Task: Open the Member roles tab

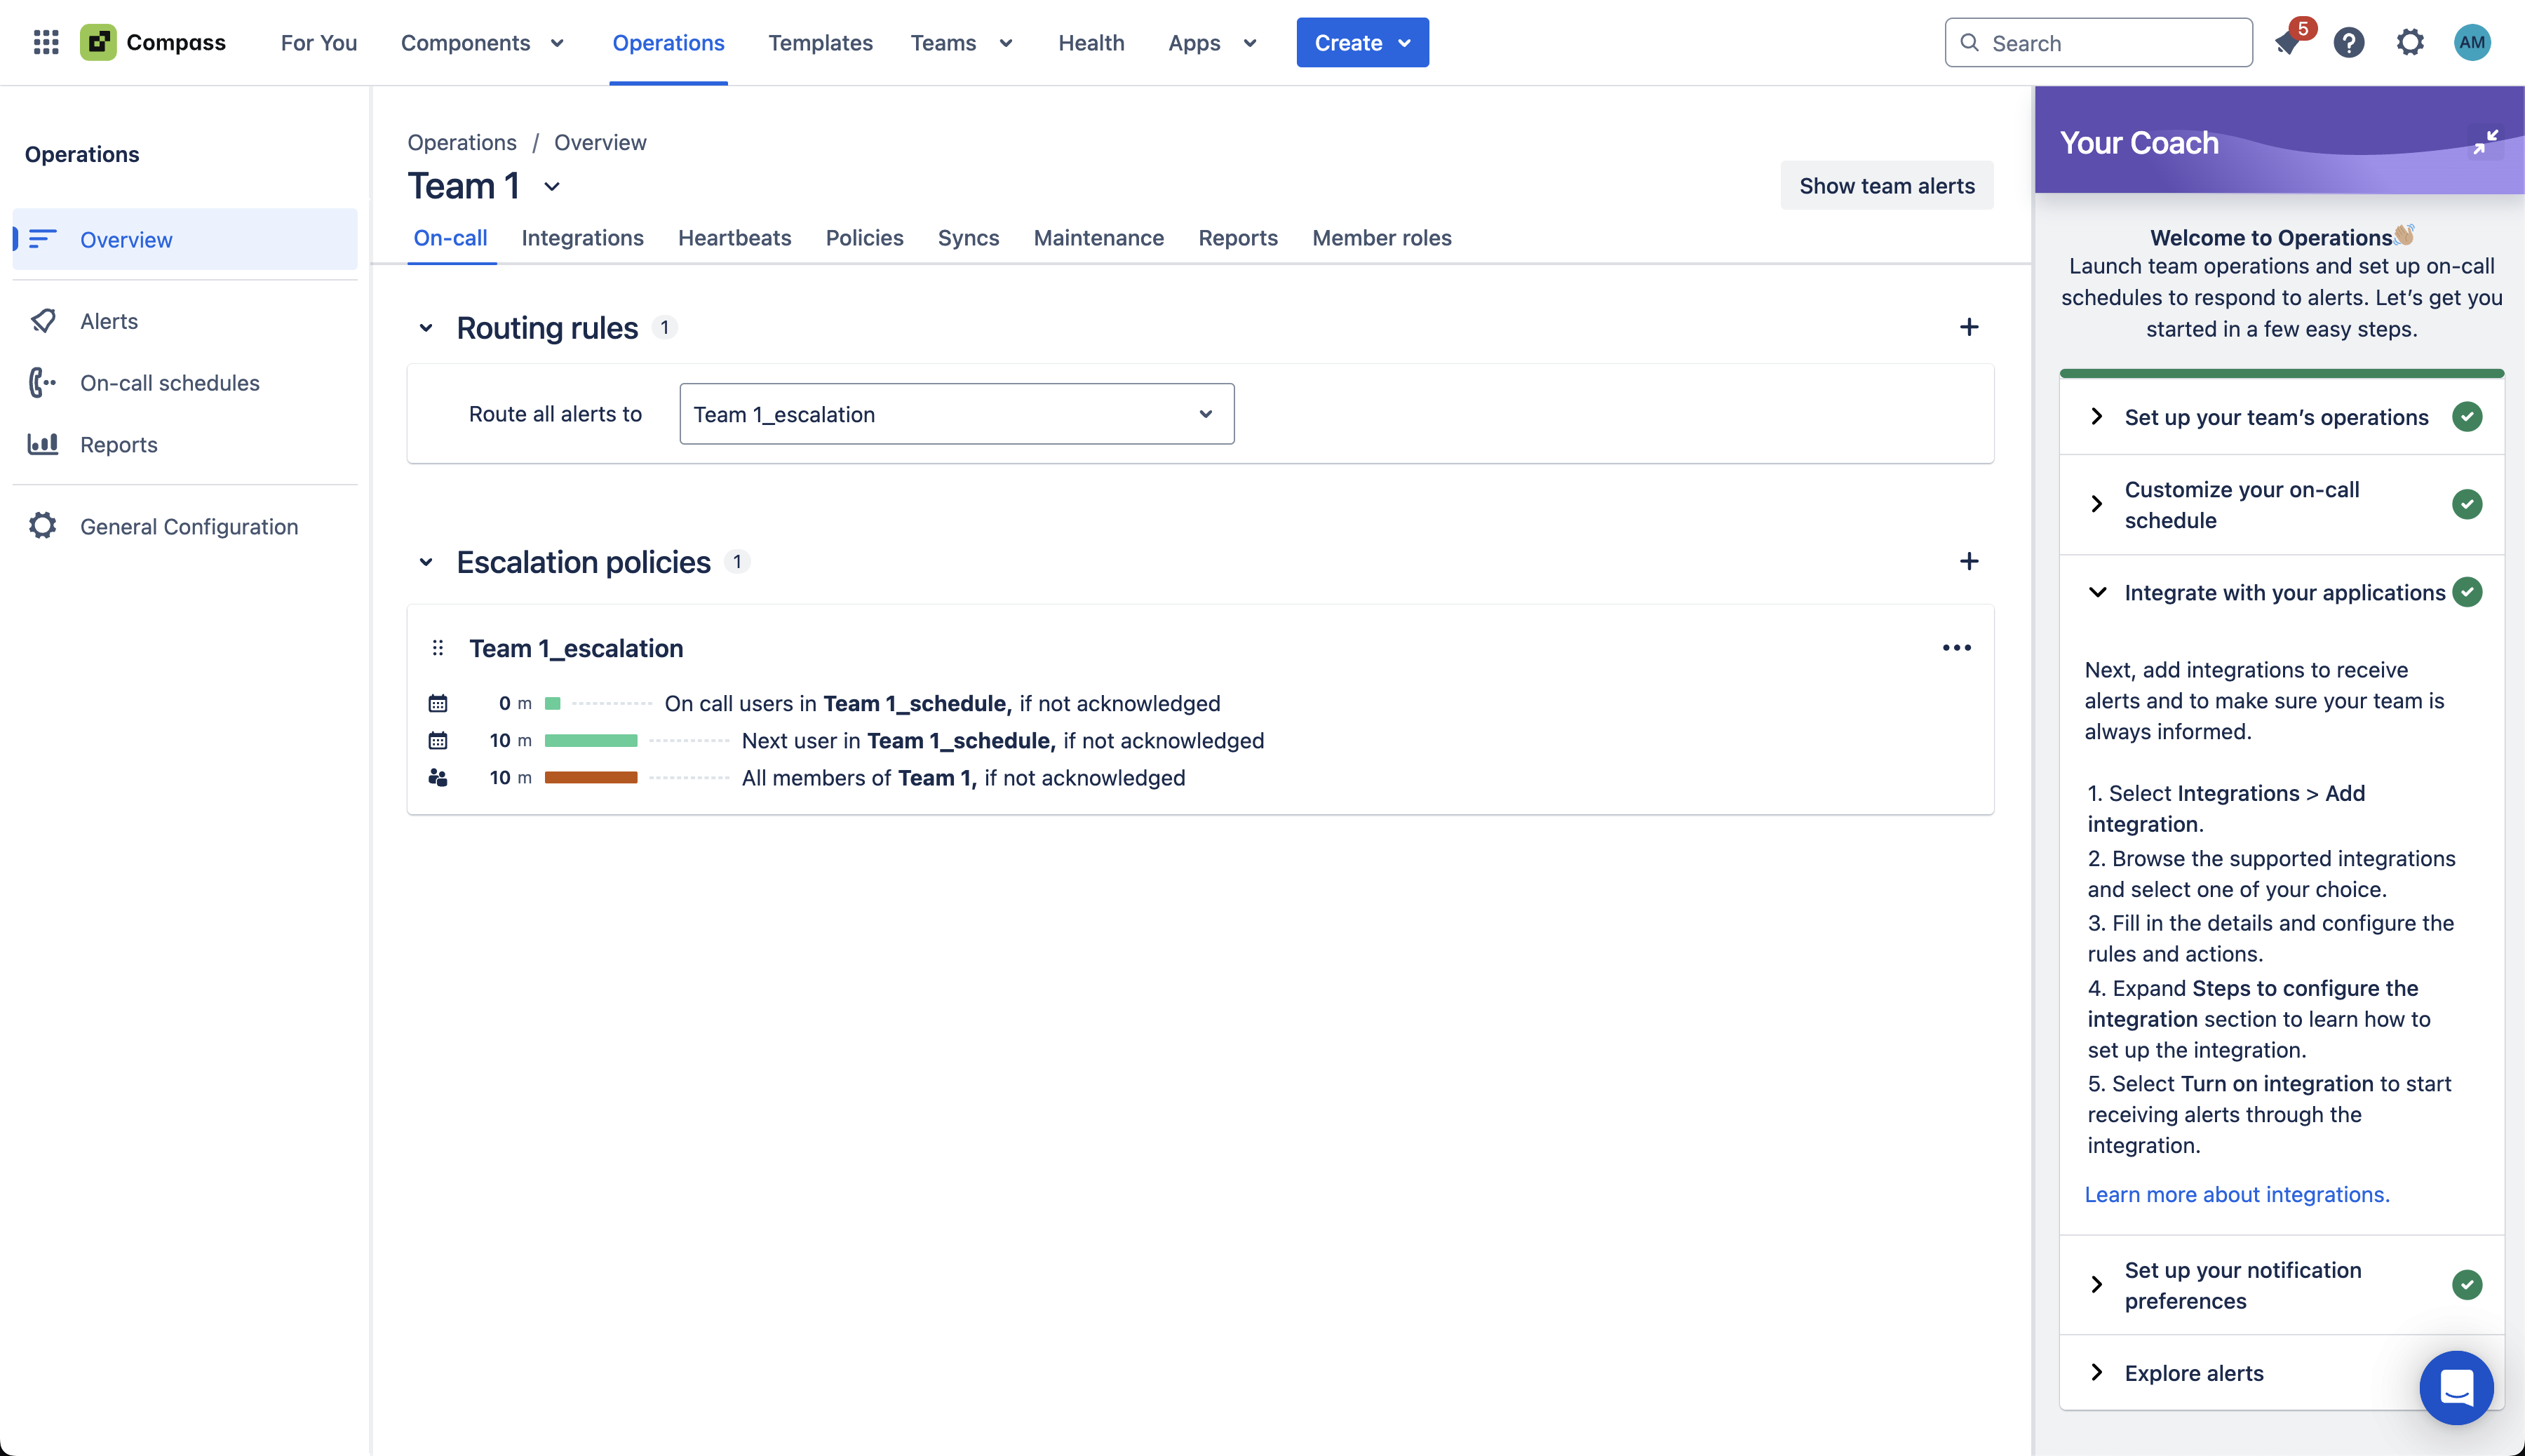Action: (x=1381, y=238)
